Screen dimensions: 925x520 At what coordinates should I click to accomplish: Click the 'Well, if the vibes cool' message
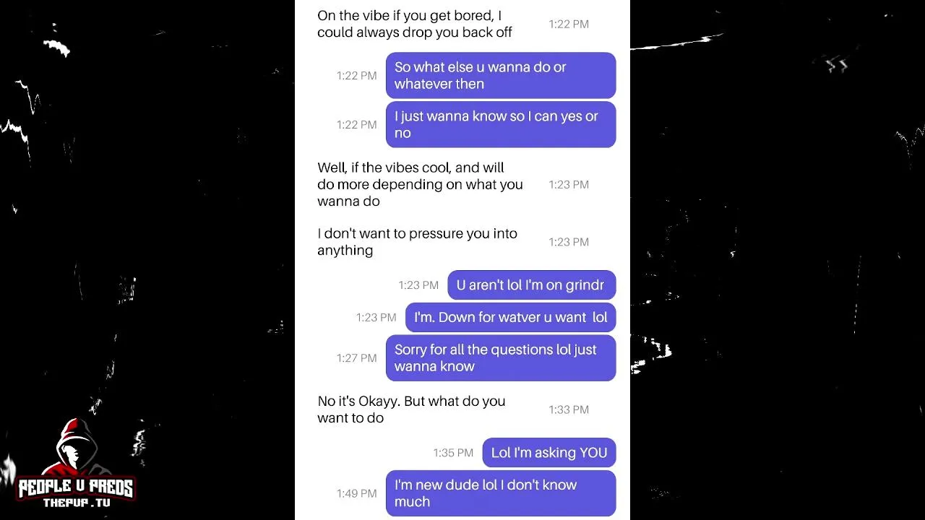tap(420, 184)
